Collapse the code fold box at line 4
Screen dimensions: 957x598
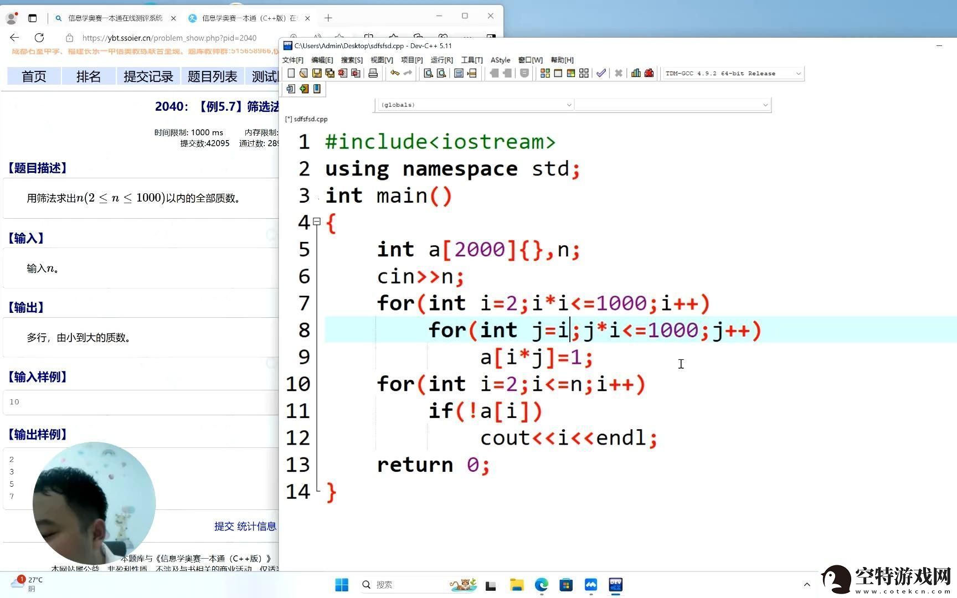317,221
